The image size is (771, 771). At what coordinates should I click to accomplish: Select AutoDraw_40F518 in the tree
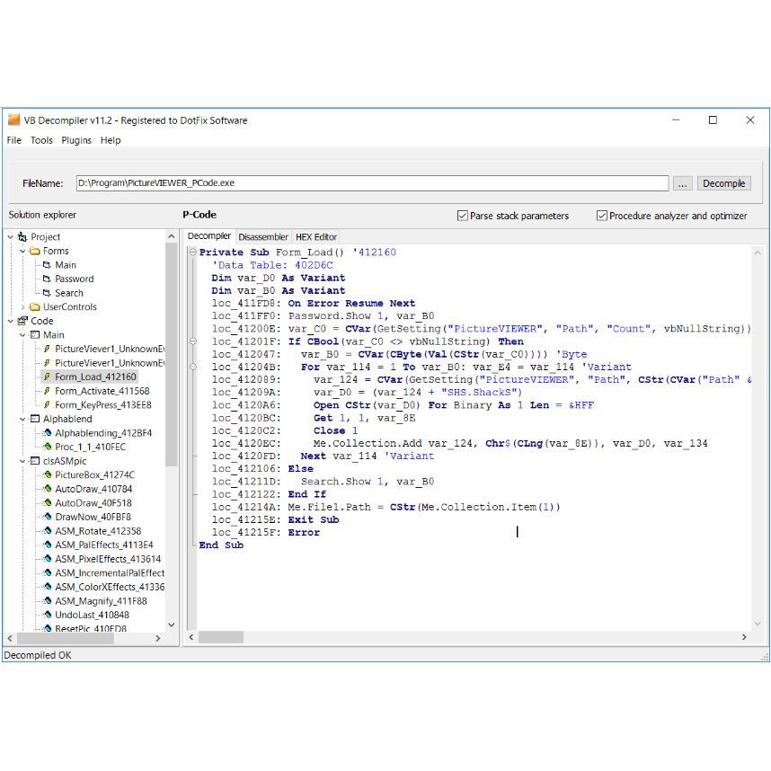coord(93,503)
